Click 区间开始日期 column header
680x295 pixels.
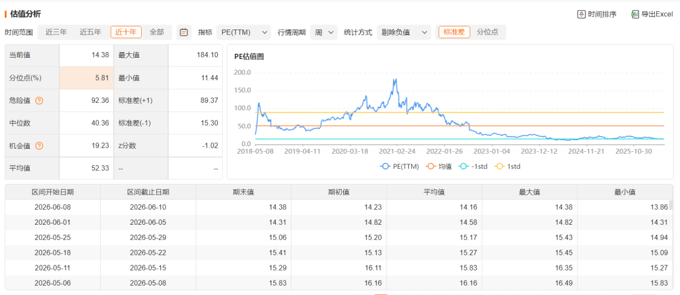coord(52,192)
